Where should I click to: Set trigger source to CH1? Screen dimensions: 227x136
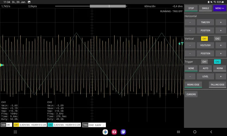click(x=204, y=62)
